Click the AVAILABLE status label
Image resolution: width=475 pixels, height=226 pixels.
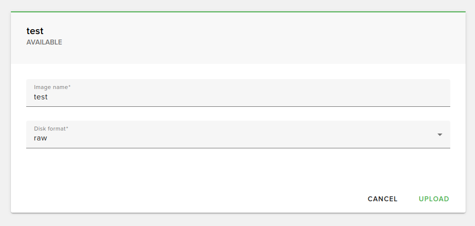[x=44, y=43]
